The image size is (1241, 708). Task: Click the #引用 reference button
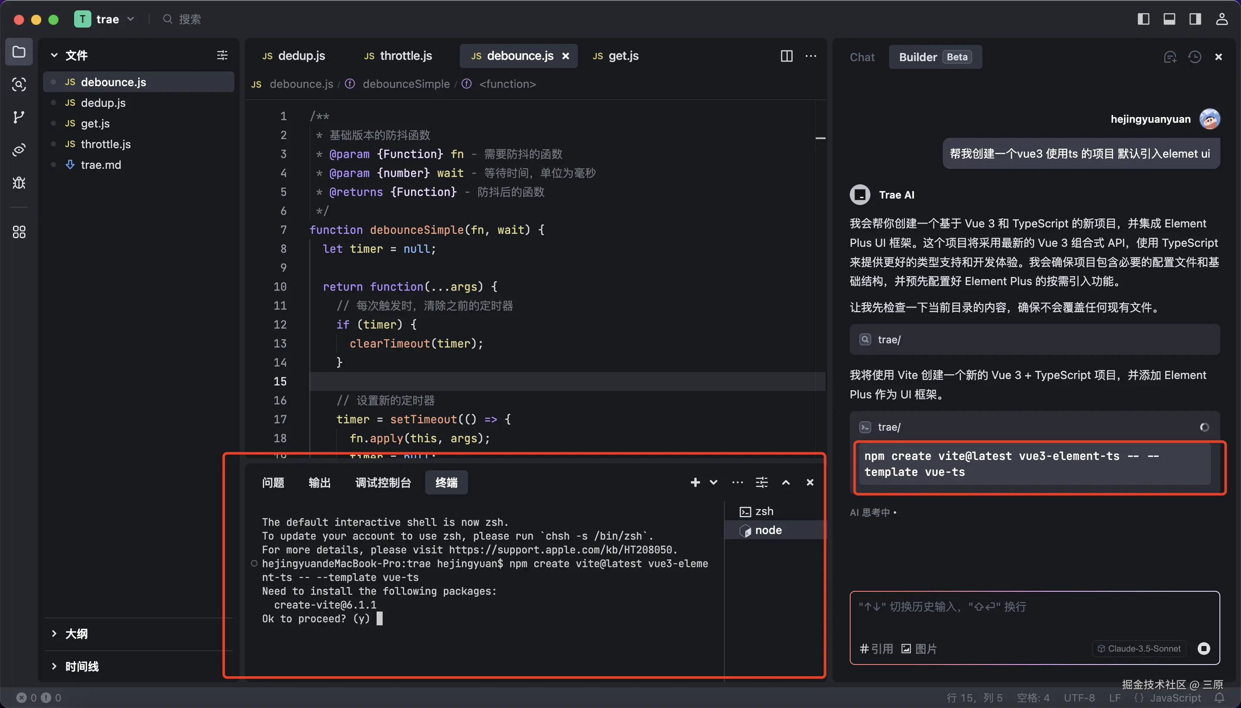point(876,649)
